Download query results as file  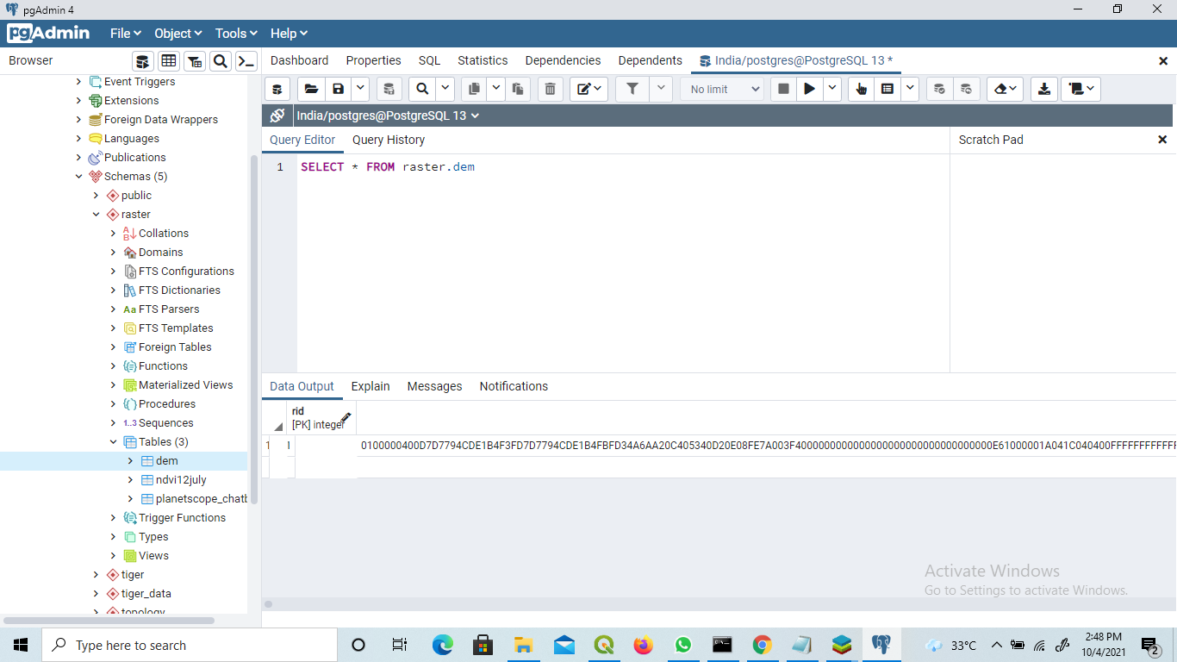tap(1044, 89)
